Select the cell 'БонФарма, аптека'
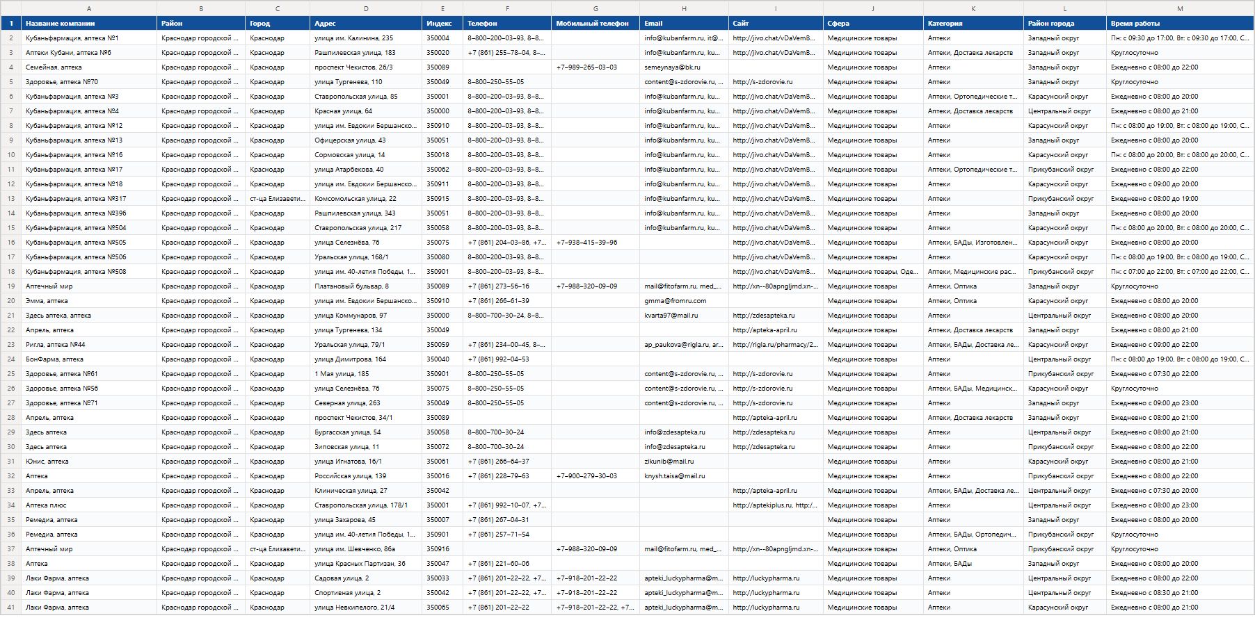This screenshot has height=627, width=1255. point(89,359)
